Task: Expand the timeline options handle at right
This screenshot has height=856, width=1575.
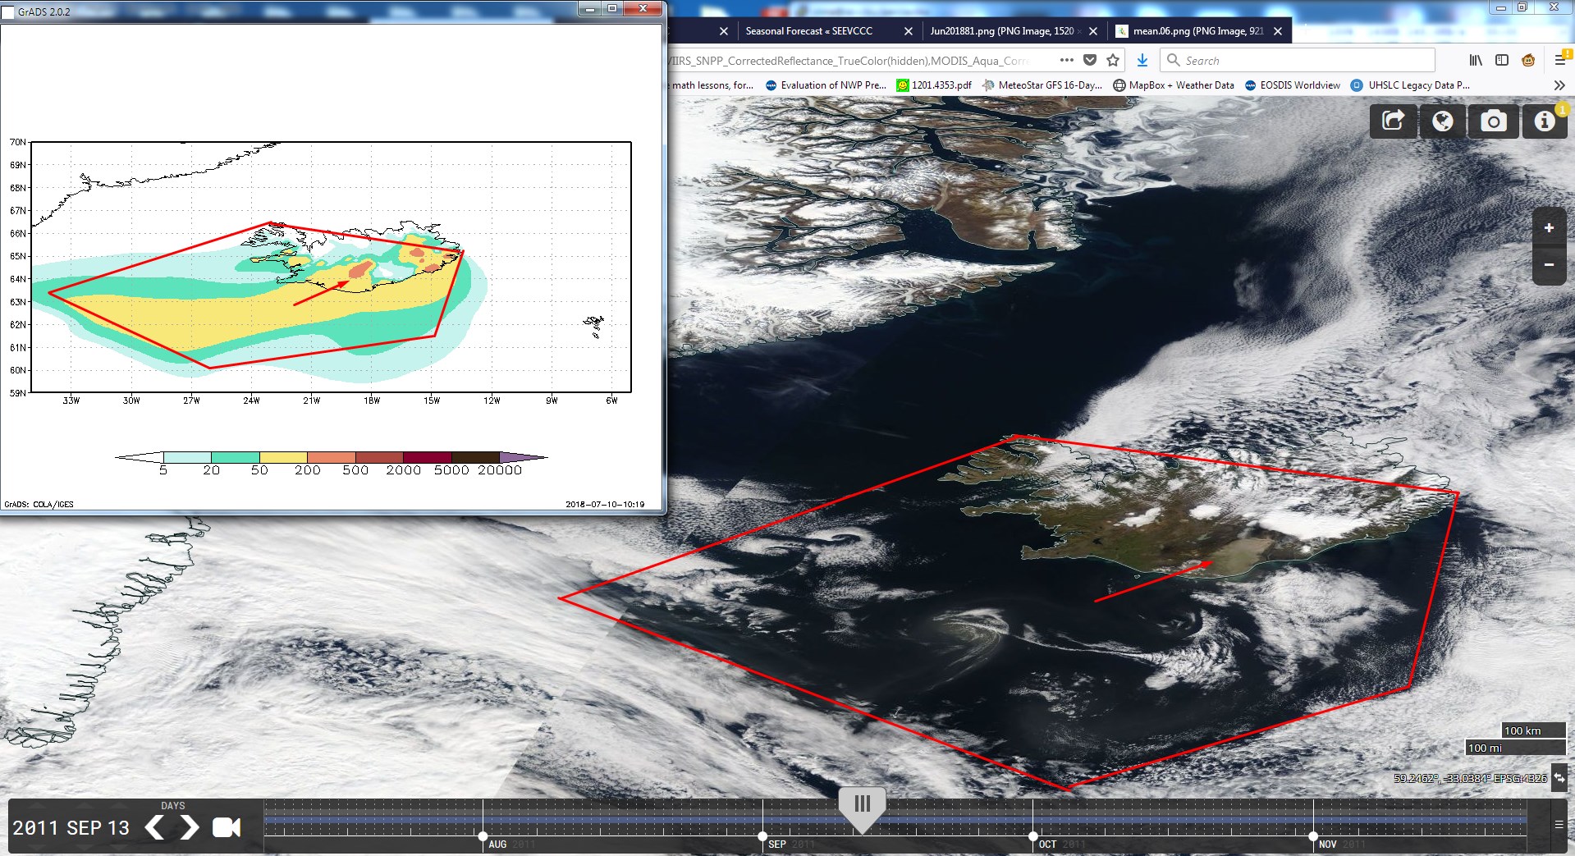Action: pos(1559,825)
